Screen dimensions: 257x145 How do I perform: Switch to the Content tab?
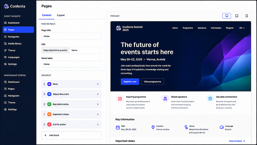47,15
